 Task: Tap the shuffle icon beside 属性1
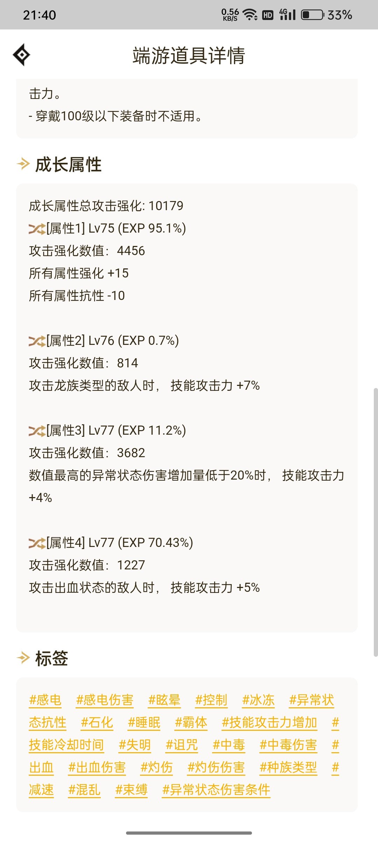pyautogui.click(x=37, y=229)
